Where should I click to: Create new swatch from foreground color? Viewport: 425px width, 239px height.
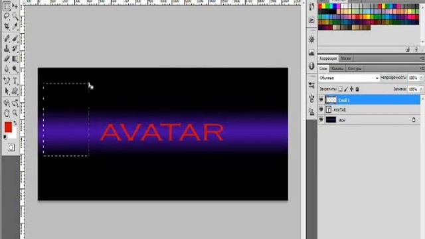coord(408,50)
